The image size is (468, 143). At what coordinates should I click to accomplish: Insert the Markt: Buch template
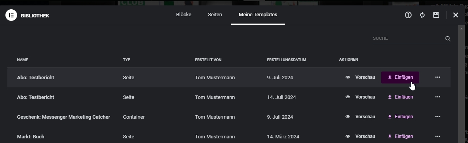(x=400, y=136)
